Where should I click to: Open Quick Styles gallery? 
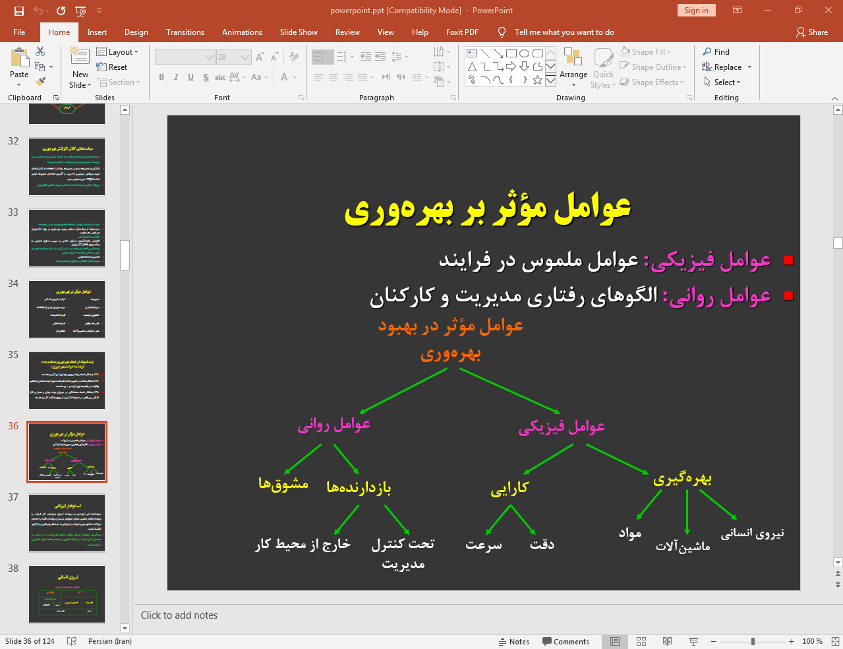click(603, 68)
